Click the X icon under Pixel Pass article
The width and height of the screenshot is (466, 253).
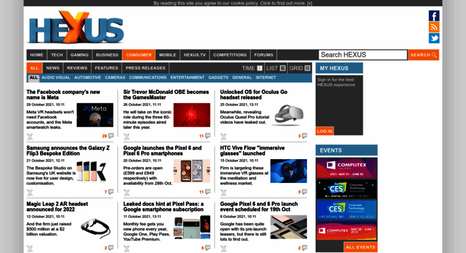[x=127, y=249]
